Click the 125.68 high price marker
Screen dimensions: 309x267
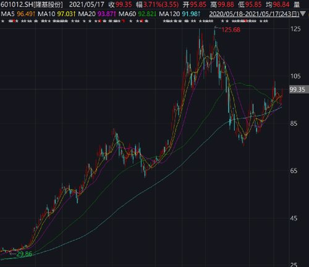231,30
